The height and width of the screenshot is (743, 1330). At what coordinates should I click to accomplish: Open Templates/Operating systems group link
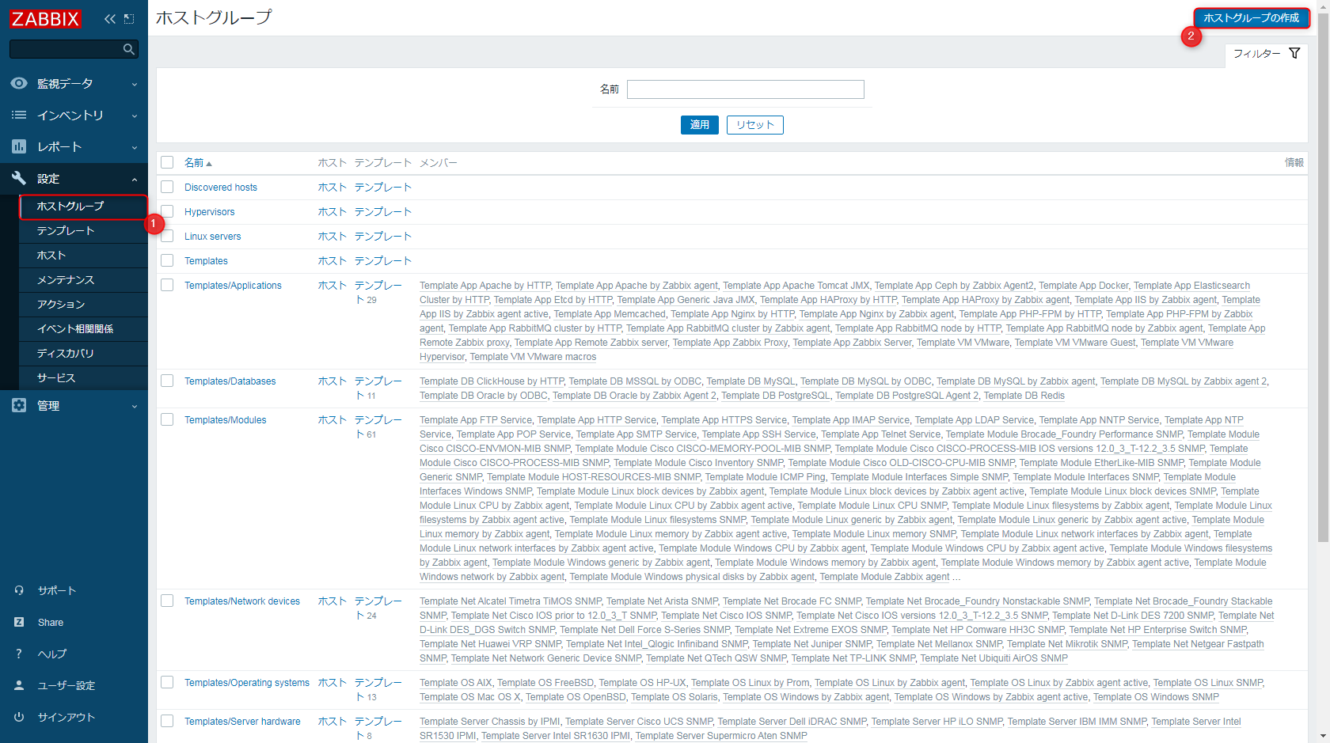(x=247, y=683)
